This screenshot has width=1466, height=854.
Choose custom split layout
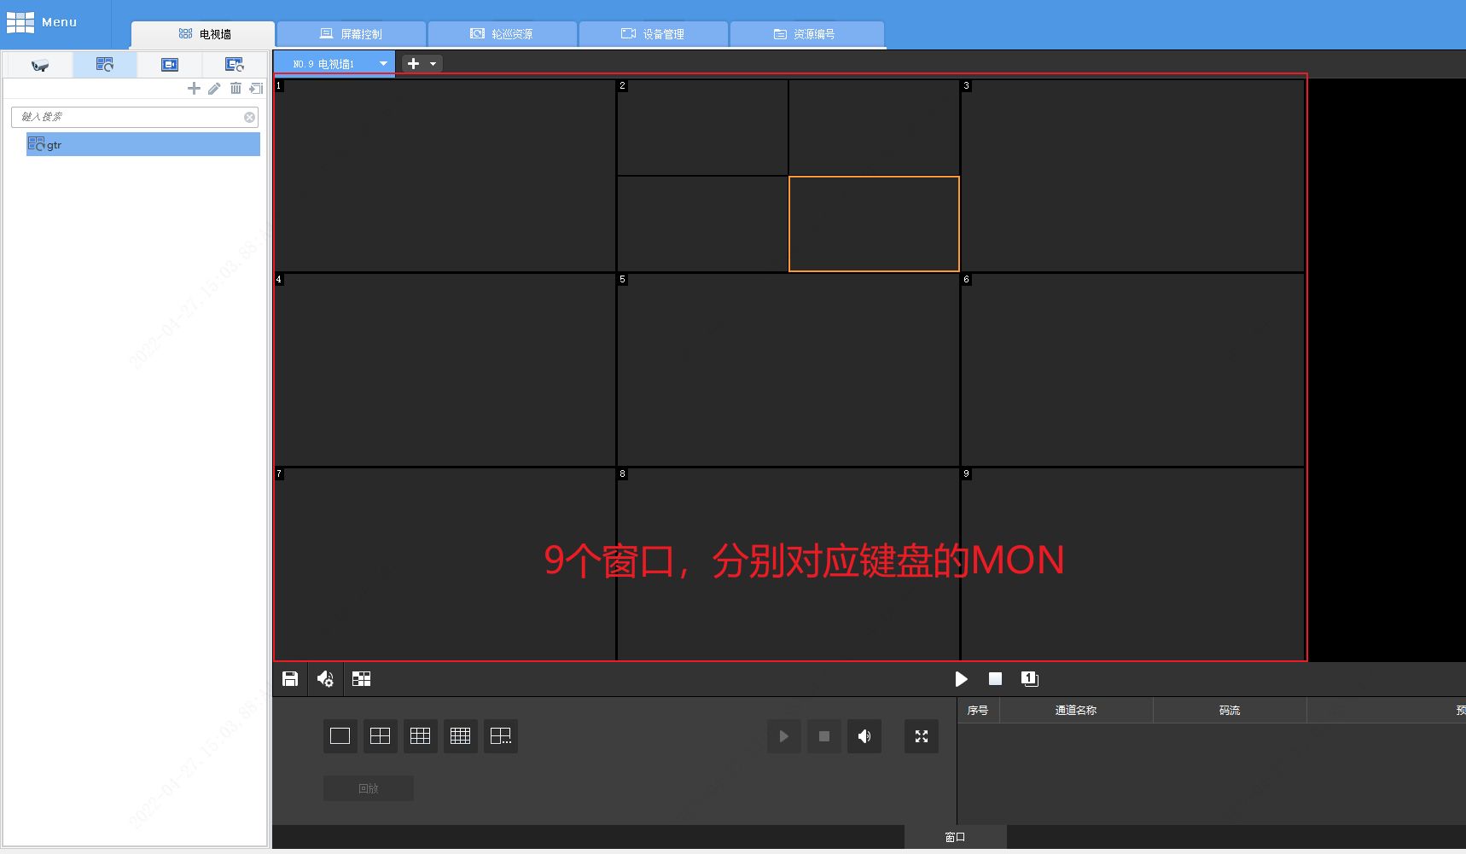click(x=501, y=736)
